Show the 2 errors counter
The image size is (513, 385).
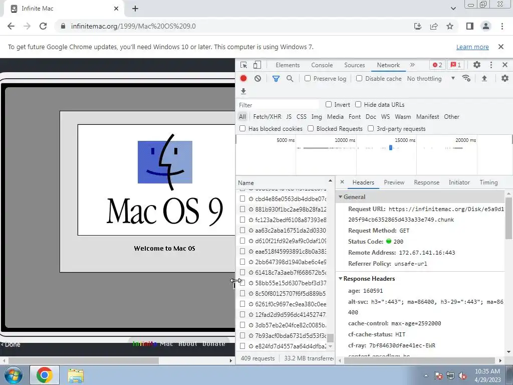[x=437, y=65]
